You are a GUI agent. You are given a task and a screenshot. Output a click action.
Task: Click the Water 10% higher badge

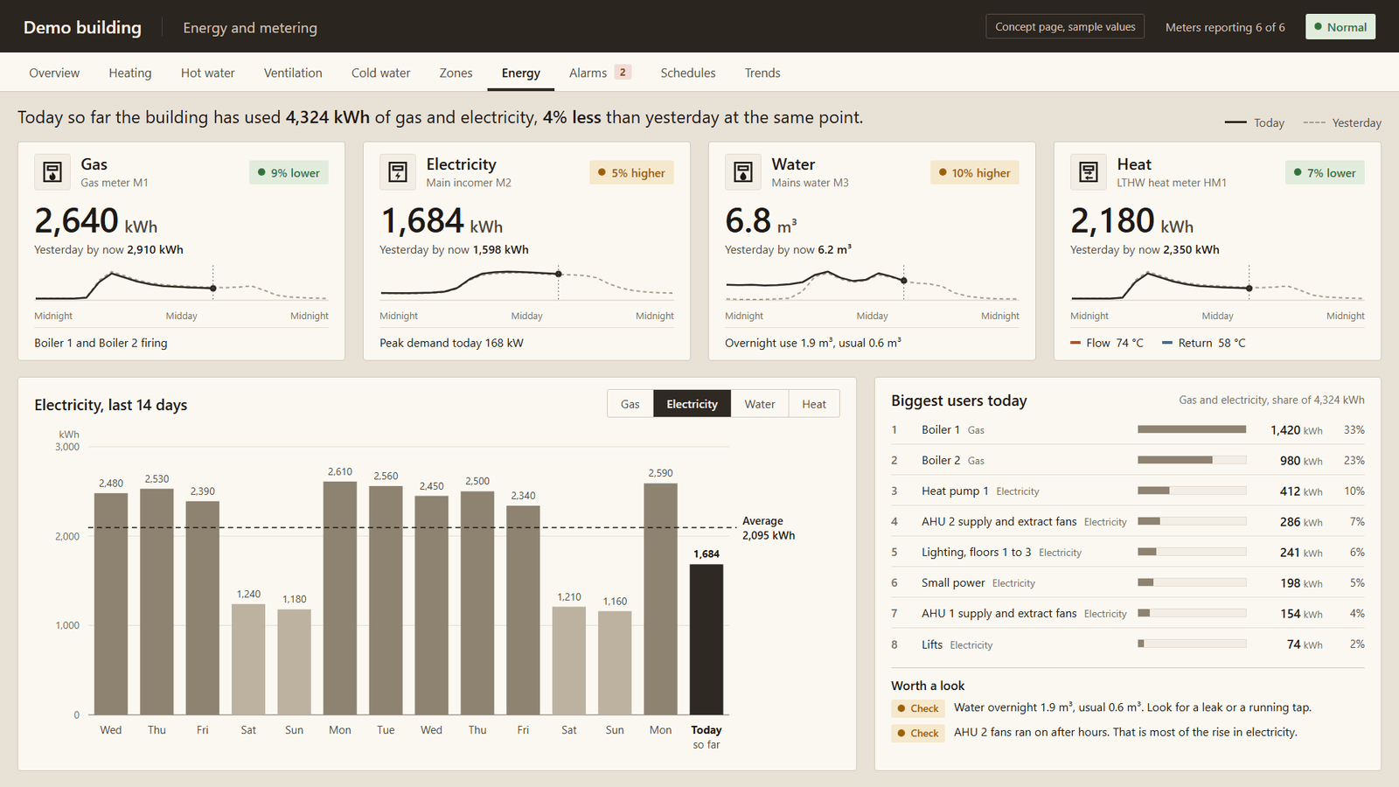974,173
